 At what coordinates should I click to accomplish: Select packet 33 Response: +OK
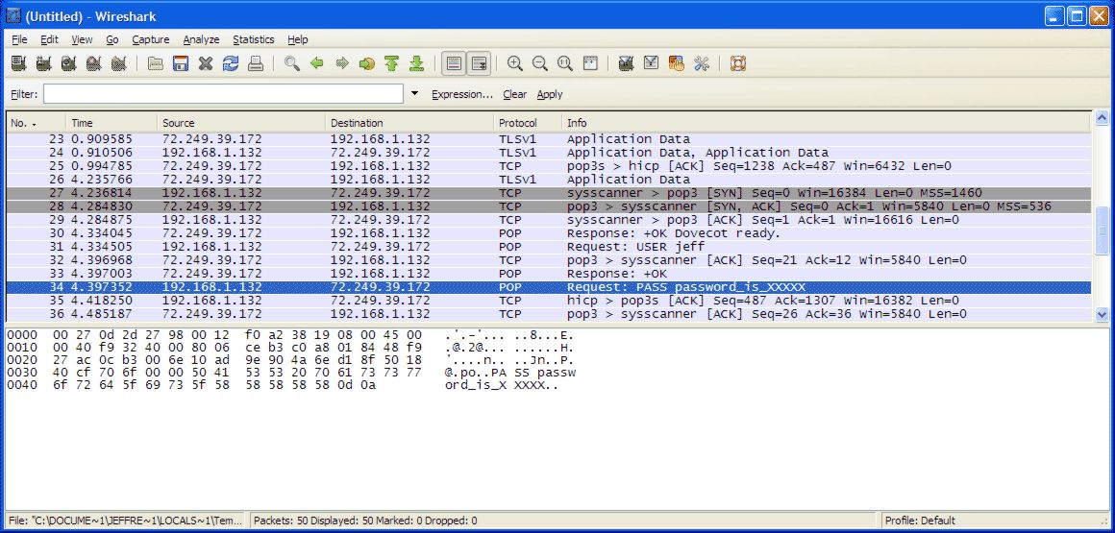548,274
